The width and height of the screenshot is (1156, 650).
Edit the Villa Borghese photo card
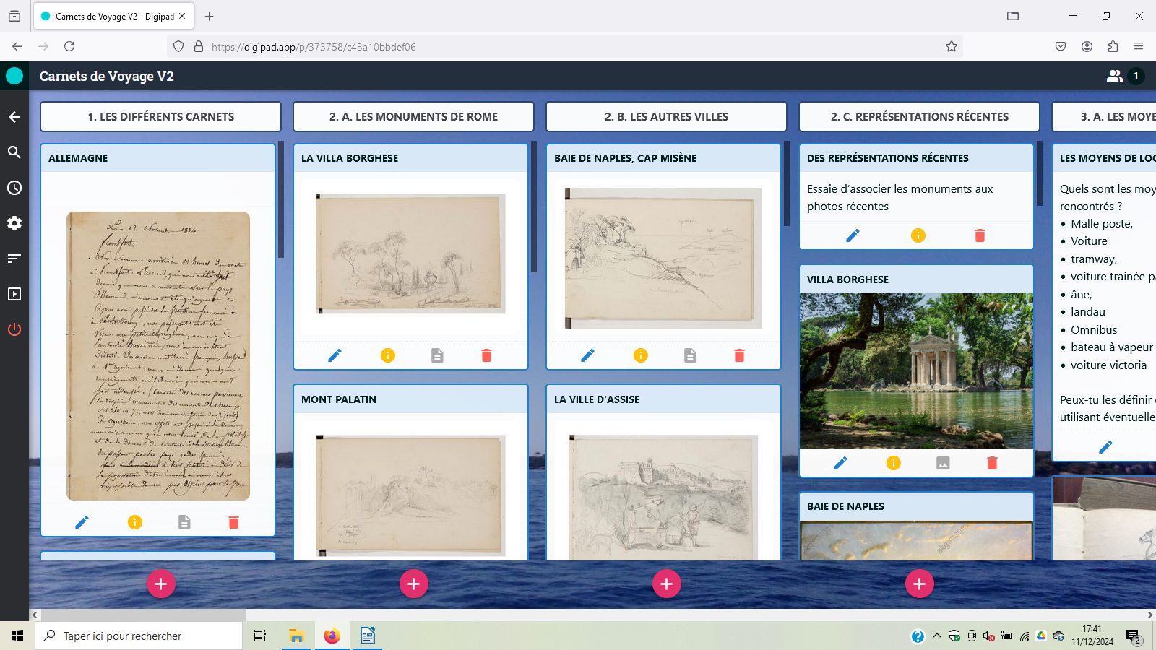coord(841,463)
